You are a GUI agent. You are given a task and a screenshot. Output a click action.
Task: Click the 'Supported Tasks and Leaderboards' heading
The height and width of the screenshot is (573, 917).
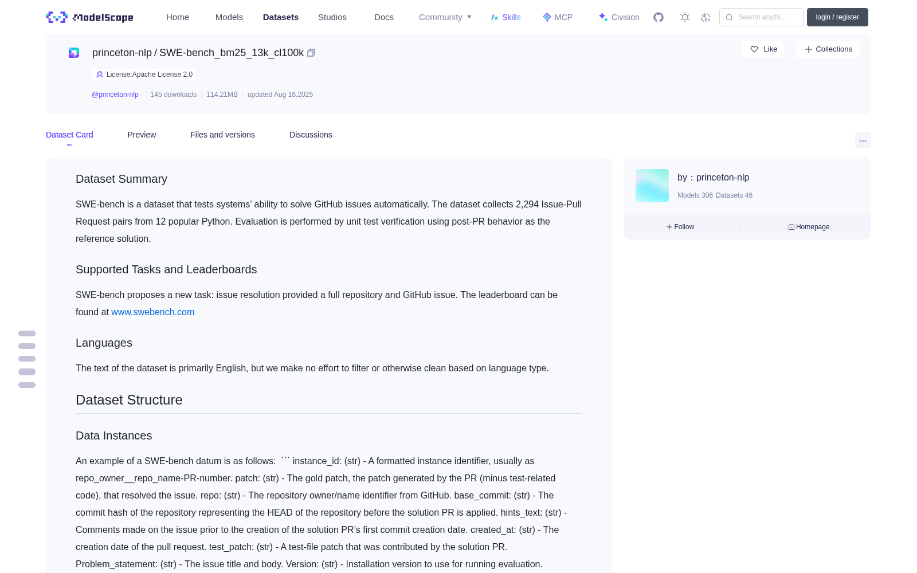point(166,269)
